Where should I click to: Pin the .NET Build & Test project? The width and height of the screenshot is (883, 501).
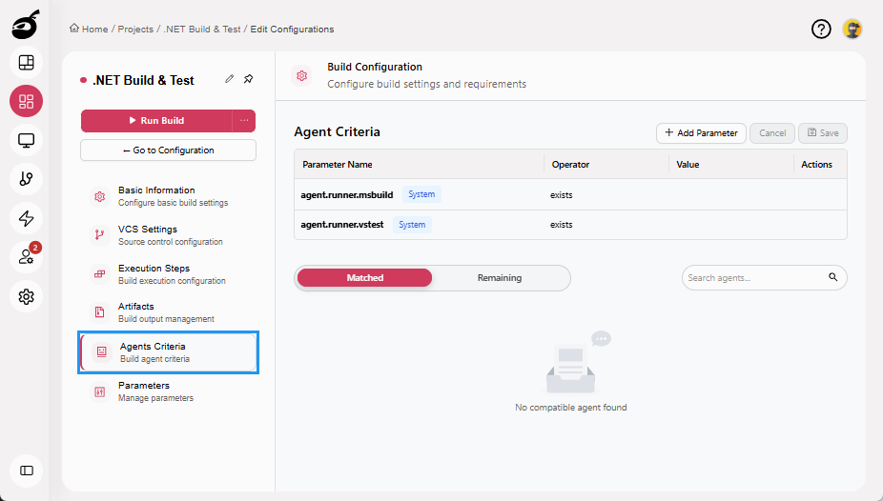click(248, 79)
